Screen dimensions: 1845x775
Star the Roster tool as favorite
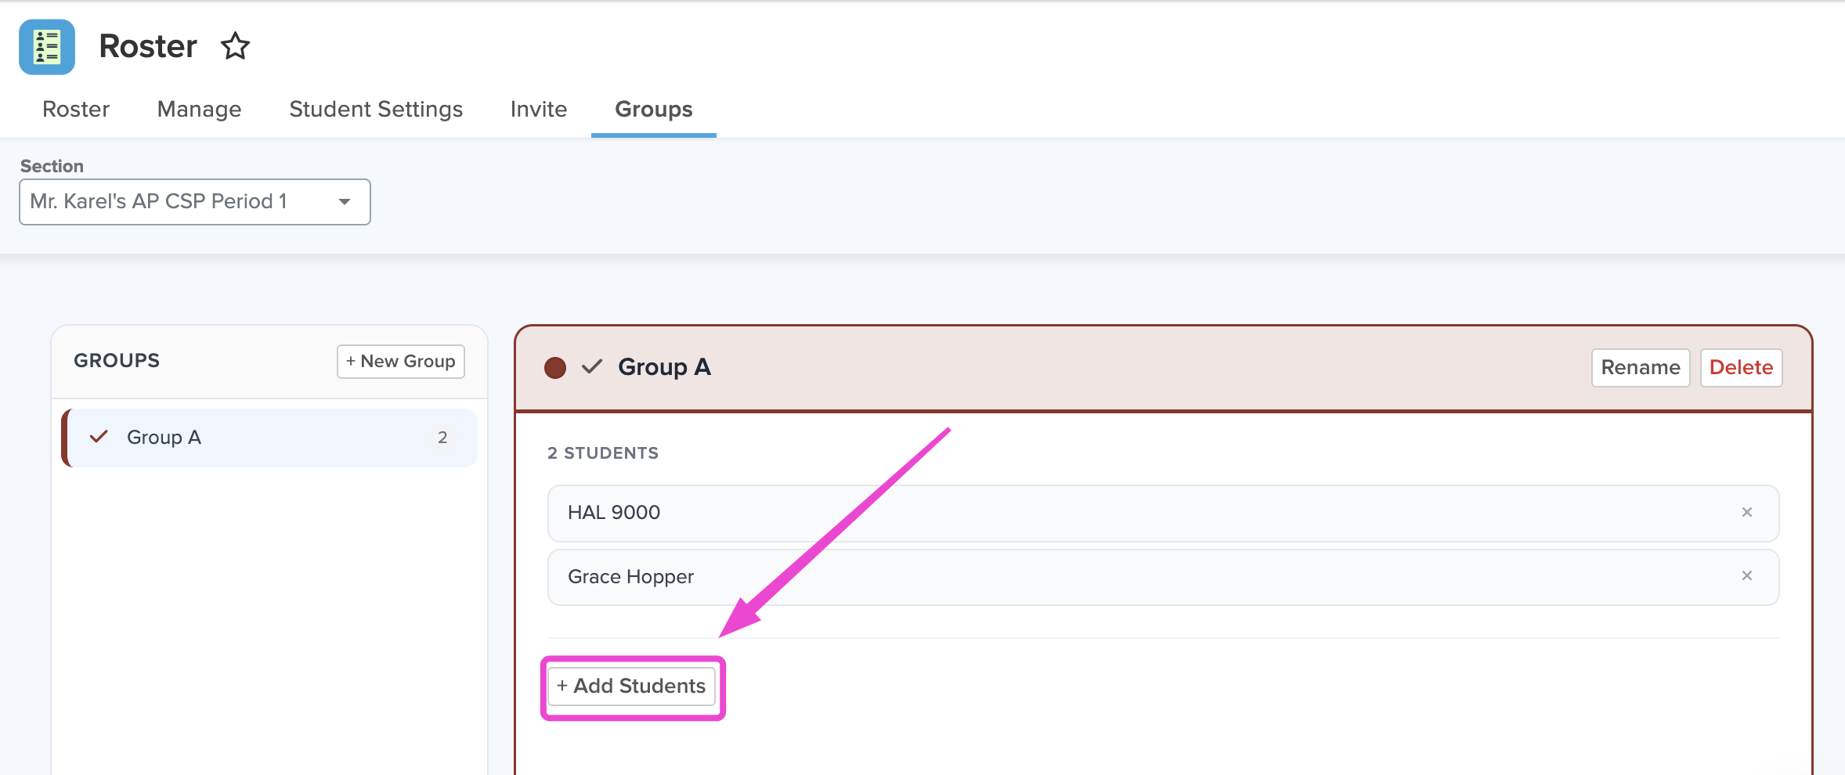pos(235,47)
